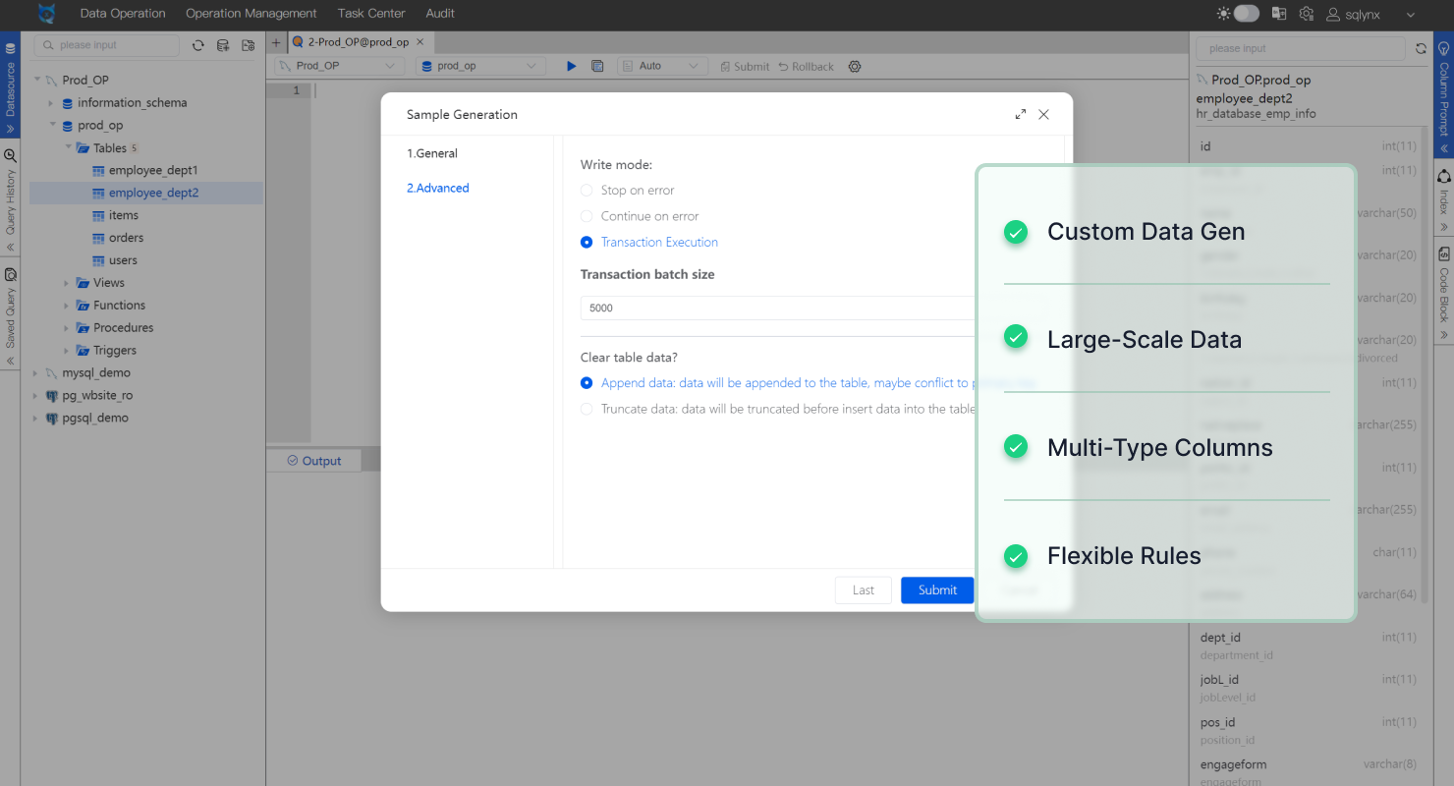Screen dimensions: 1454x786
Task: Expand the Procedures folder
Action: tap(67, 328)
